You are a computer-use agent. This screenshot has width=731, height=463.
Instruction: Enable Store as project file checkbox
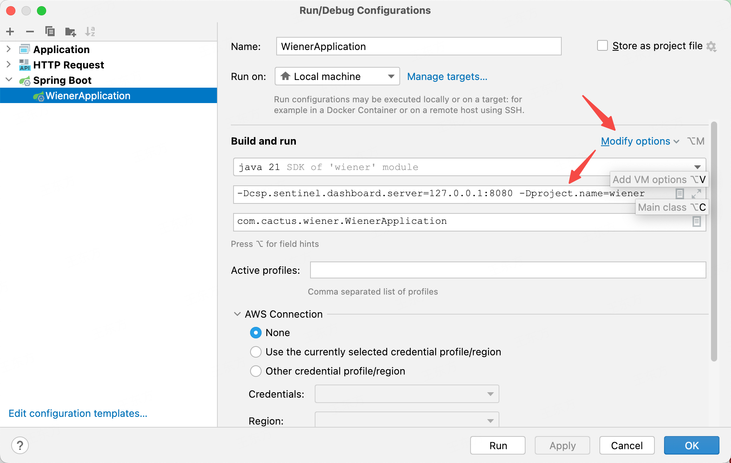click(x=602, y=46)
